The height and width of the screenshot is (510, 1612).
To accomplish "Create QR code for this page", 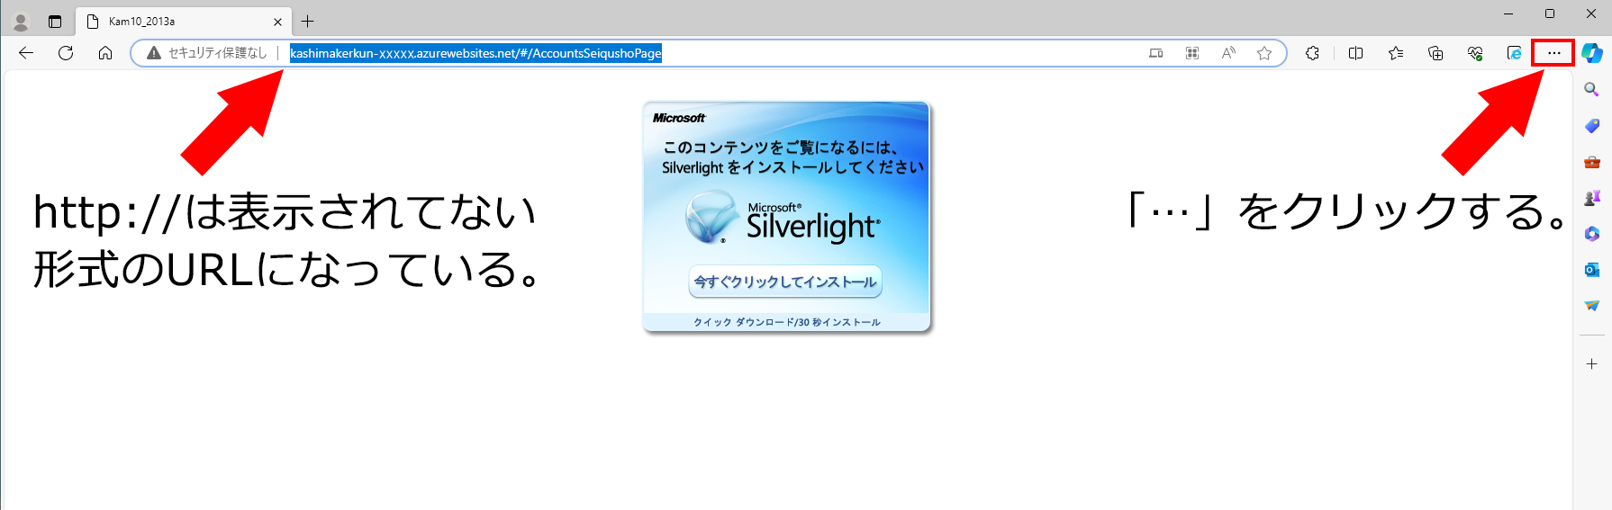I will coord(1192,53).
